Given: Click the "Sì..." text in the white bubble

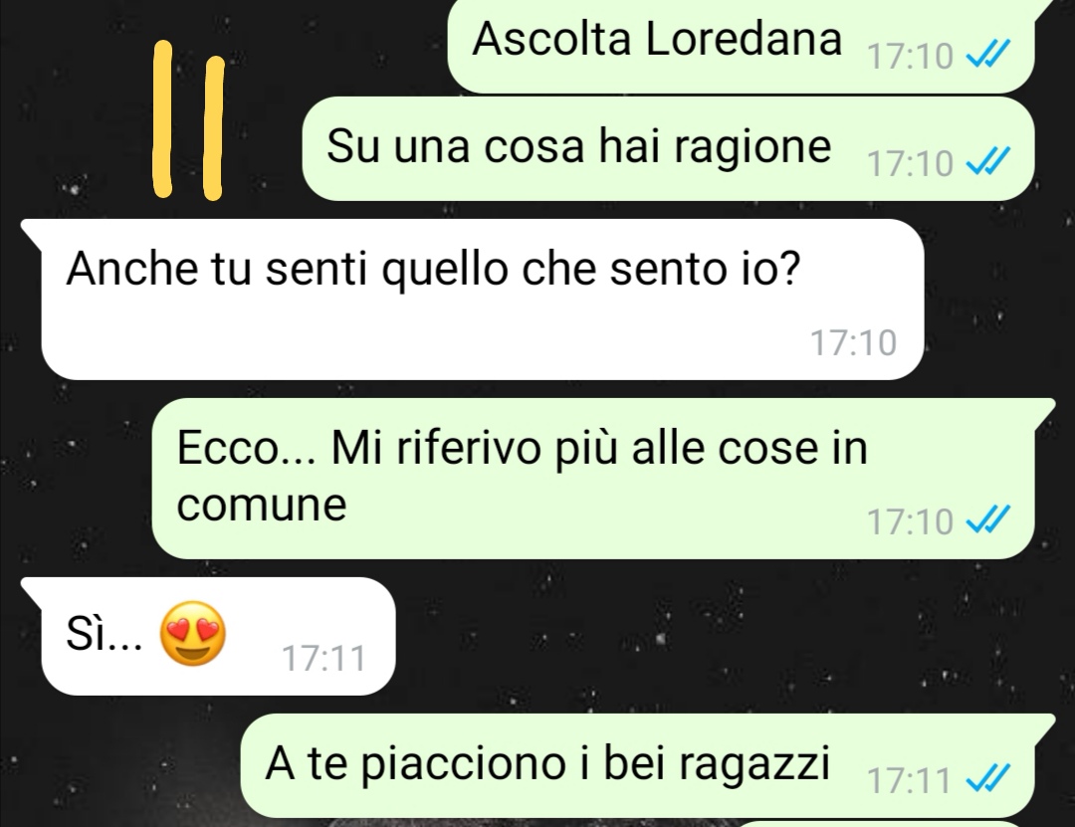Looking at the screenshot, I should tap(105, 632).
